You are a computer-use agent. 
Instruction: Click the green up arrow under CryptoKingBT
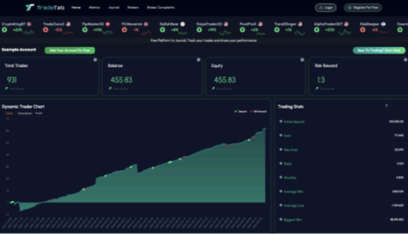point(4,30)
